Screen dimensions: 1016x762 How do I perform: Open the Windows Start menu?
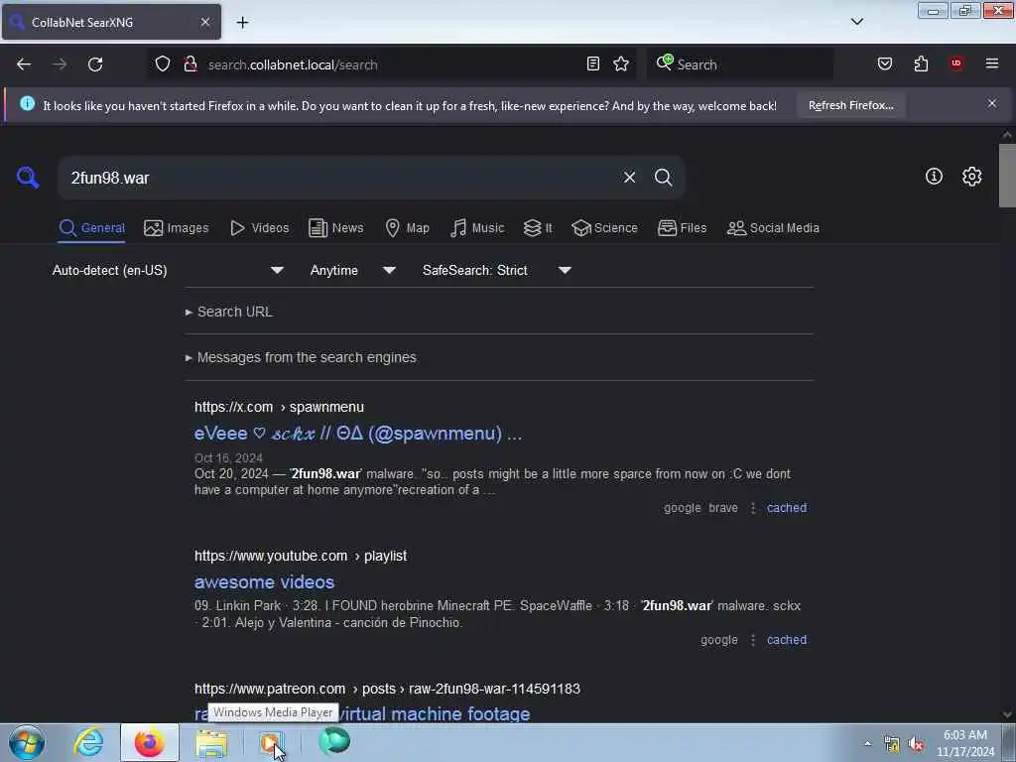[x=27, y=742]
